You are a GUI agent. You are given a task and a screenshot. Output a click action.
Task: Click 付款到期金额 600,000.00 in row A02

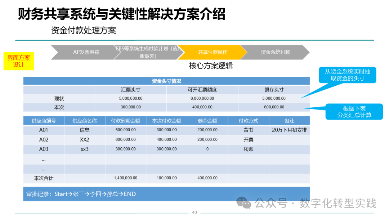pos(126,140)
